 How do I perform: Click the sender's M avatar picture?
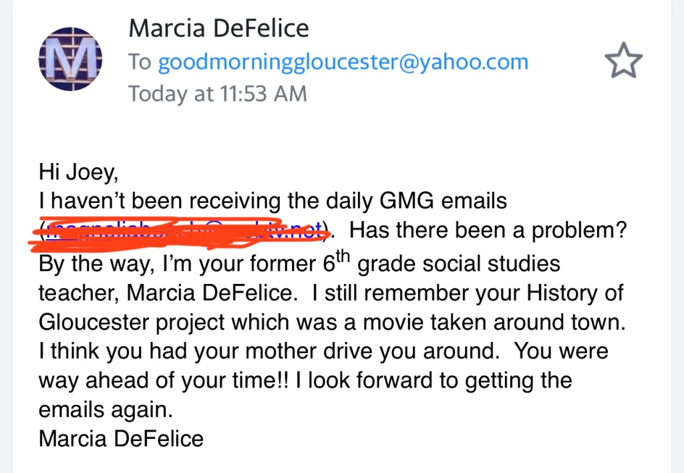click(x=70, y=61)
